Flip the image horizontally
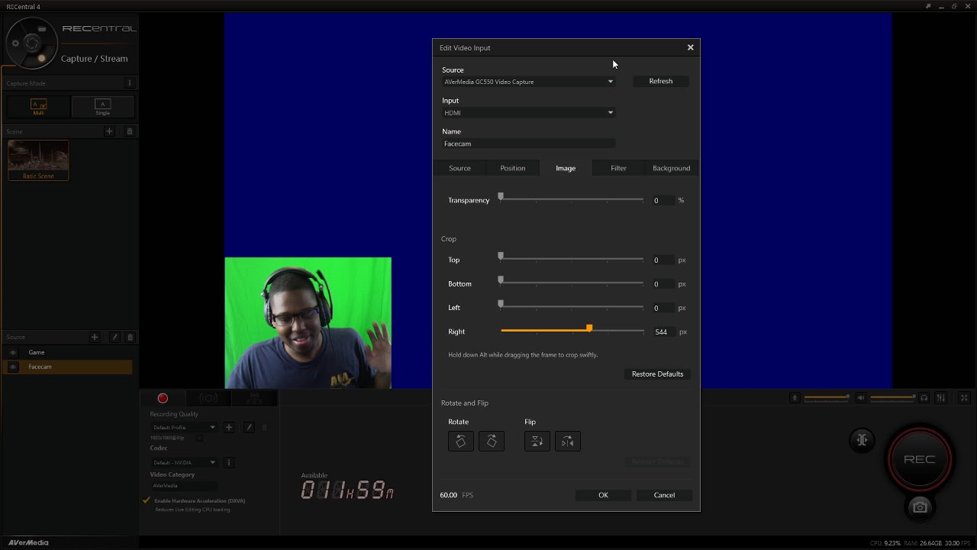This screenshot has width=977, height=550. tap(568, 442)
